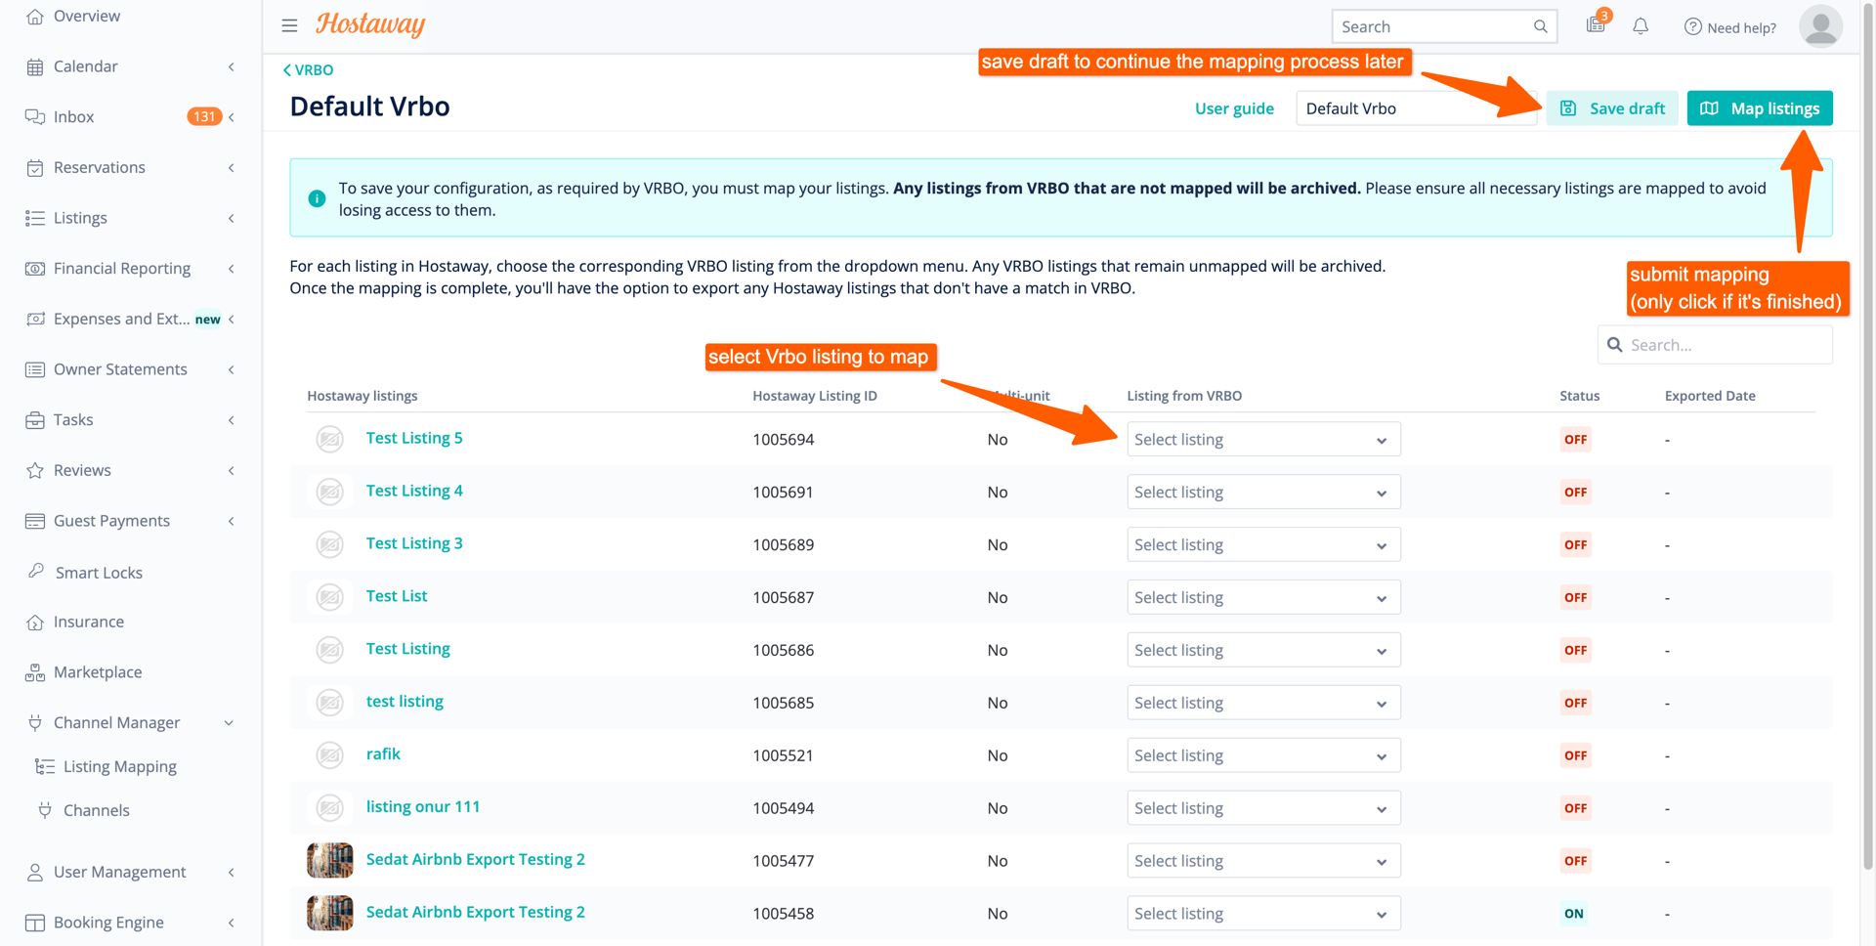Open the Test Listing 5 link
1876x946 pixels.
pos(414,439)
